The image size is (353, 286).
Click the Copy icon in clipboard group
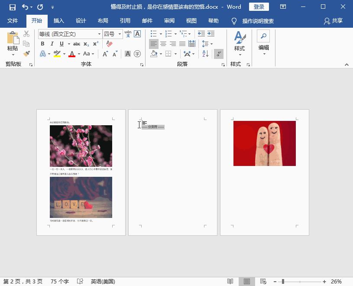point(26,44)
